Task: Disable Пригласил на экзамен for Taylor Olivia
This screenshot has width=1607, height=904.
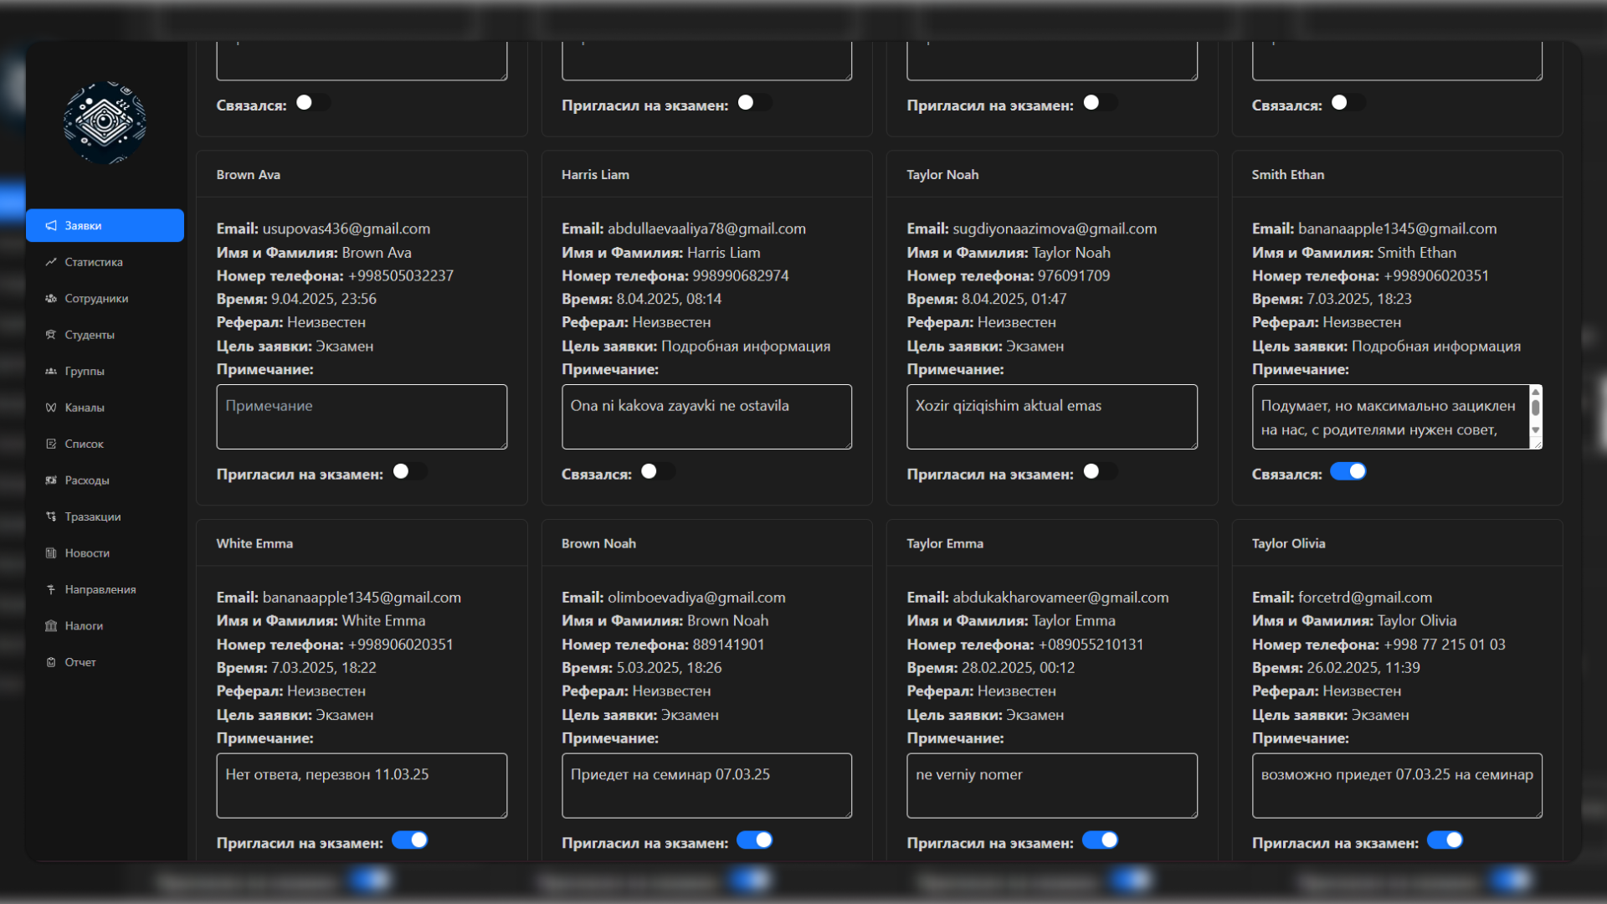Action: tap(1445, 840)
